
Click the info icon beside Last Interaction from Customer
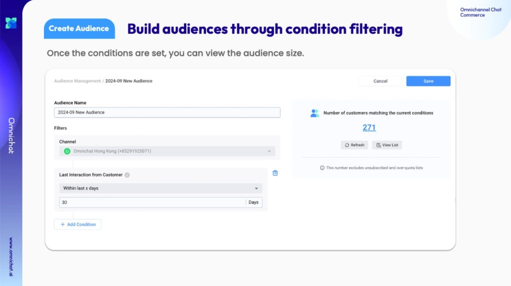coord(127,175)
